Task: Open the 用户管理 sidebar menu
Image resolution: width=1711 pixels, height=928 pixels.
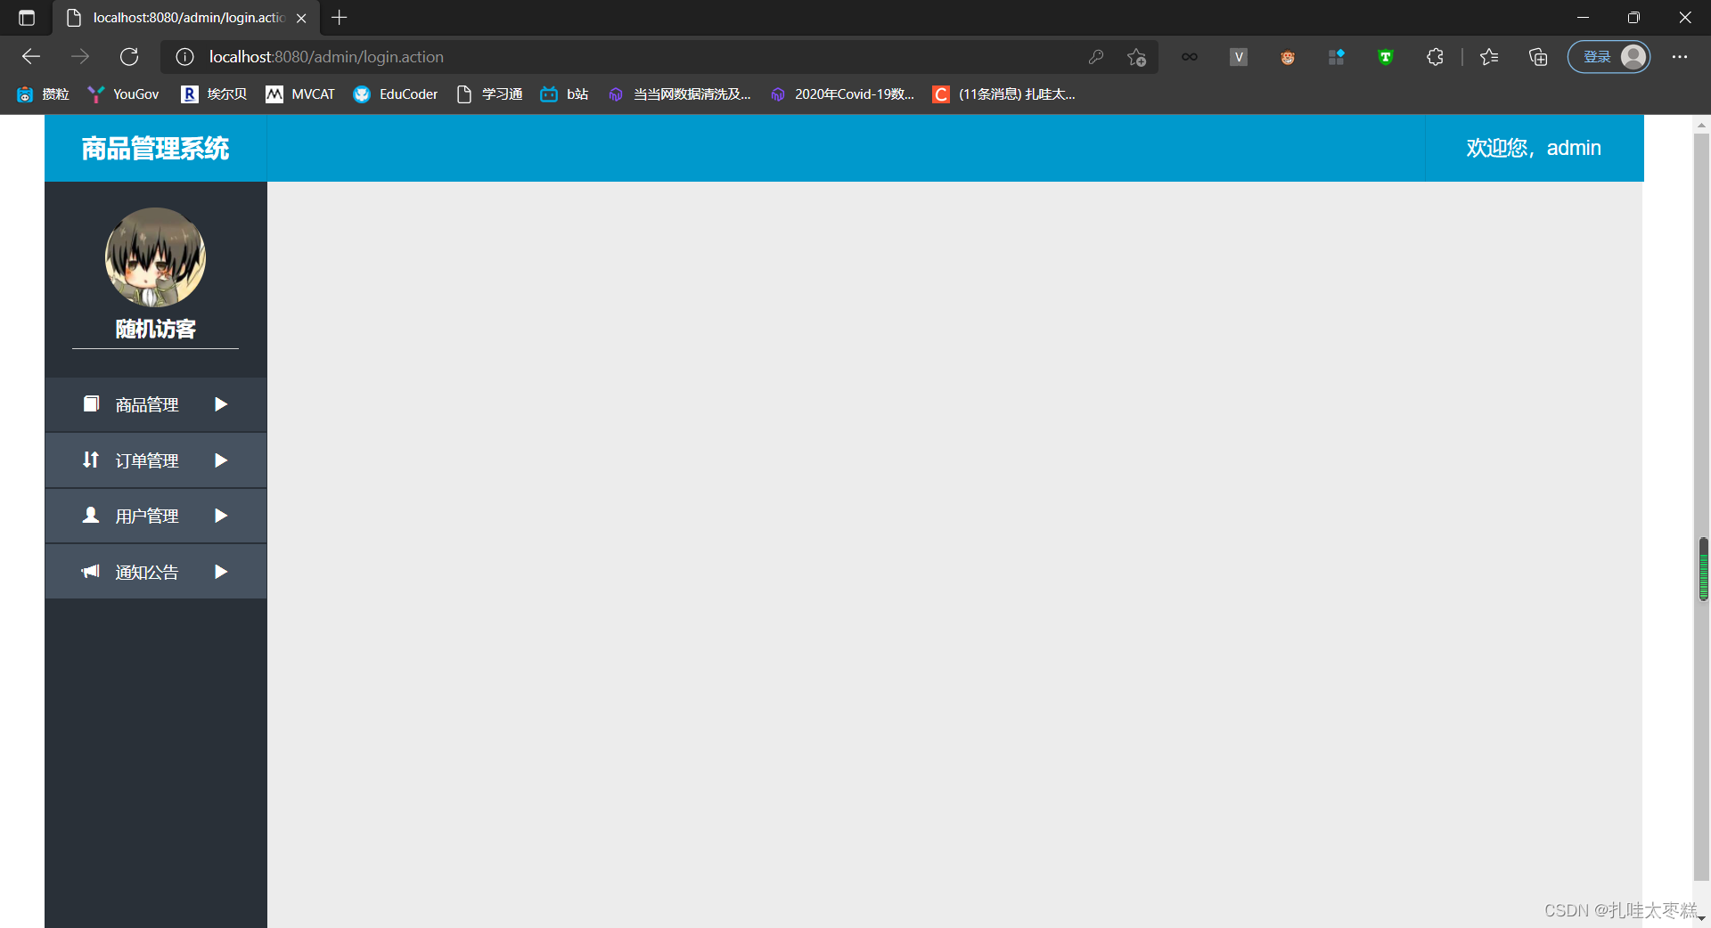Action: 156,516
